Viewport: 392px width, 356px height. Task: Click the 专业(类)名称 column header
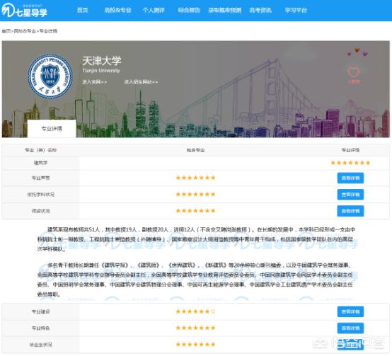coord(40,150)
